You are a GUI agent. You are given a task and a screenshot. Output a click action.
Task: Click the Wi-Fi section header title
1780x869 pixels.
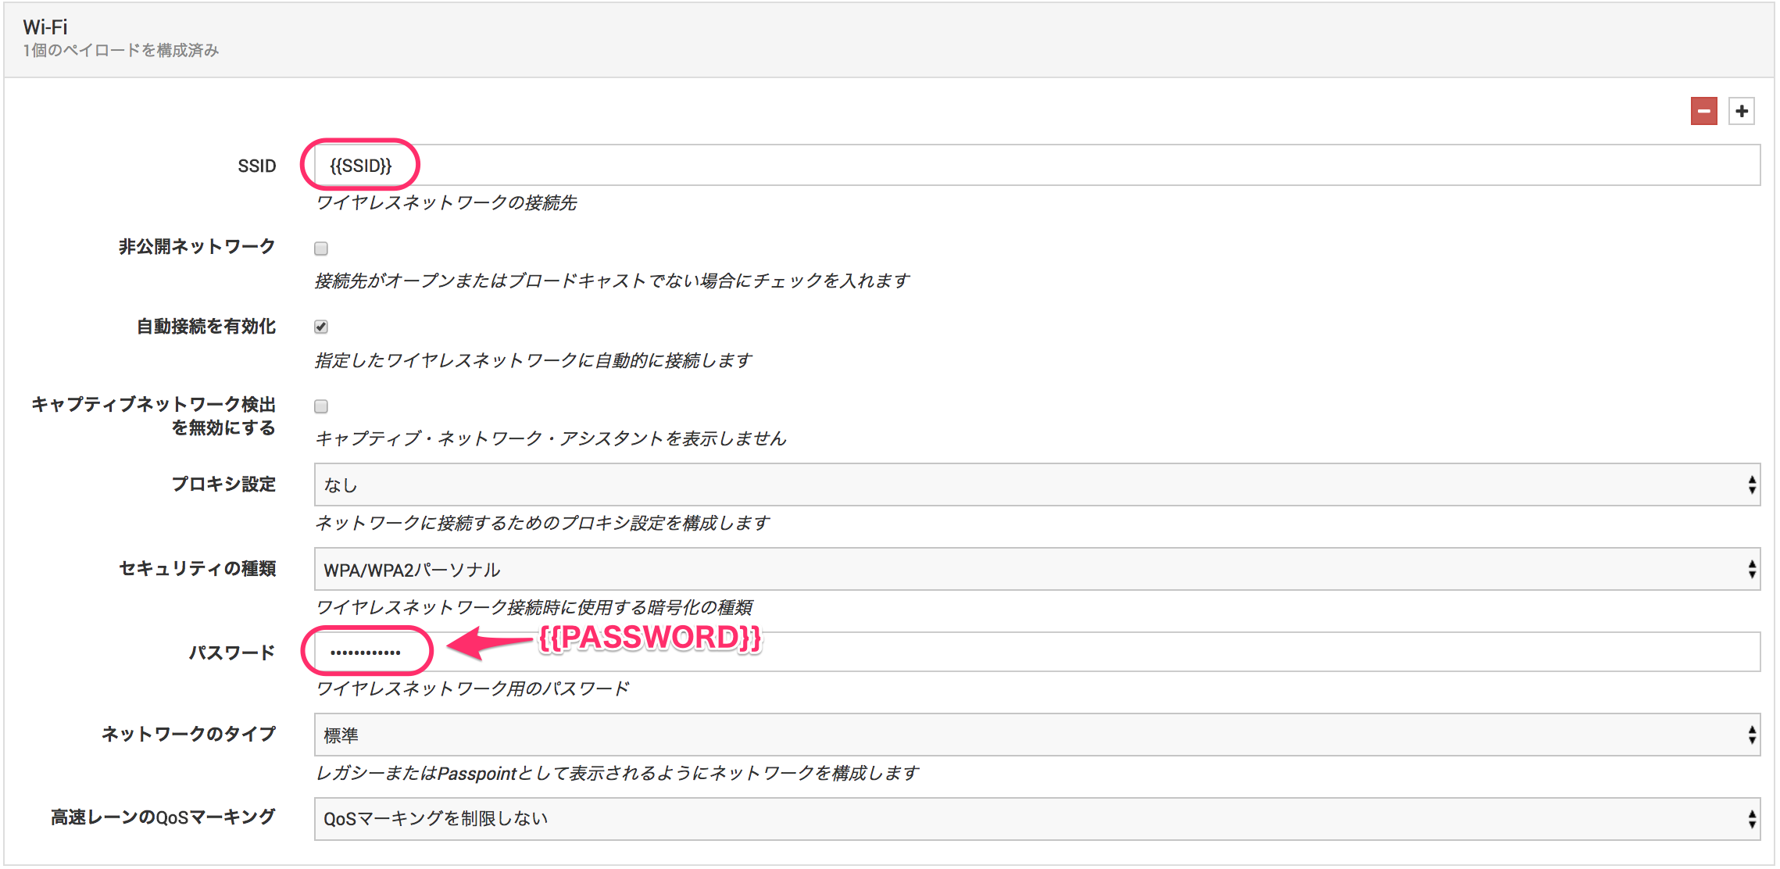tap(45, 27)
